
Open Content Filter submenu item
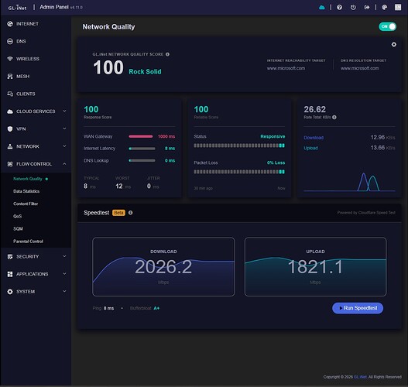36,204
